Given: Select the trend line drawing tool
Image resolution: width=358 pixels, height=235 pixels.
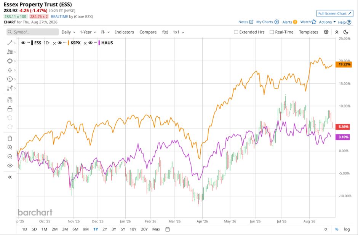Looking at the screenshot, I should click(10, 43).
